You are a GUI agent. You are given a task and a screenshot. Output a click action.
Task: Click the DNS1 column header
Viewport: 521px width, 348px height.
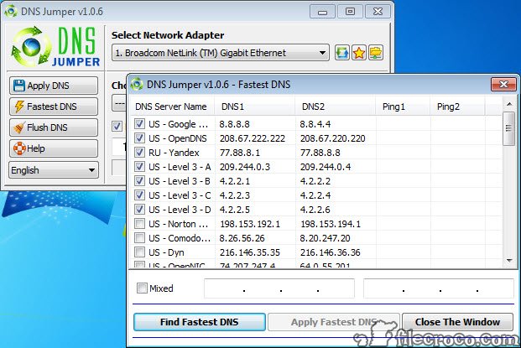coord(255,106)
